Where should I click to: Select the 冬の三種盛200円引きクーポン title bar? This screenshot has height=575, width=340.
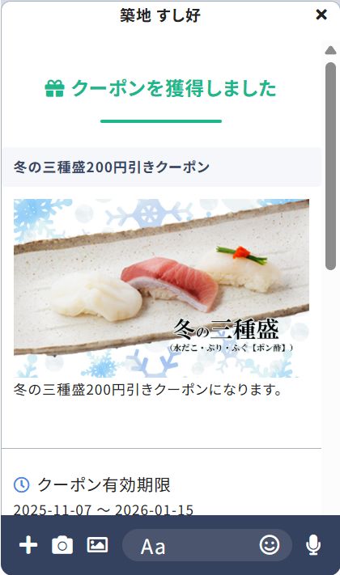[162, 167]
